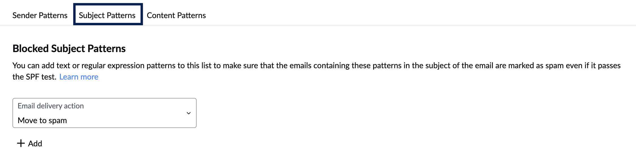Add a new blocked subject pattern
Screen dimensions: 636x154
[x=30, y=144]
